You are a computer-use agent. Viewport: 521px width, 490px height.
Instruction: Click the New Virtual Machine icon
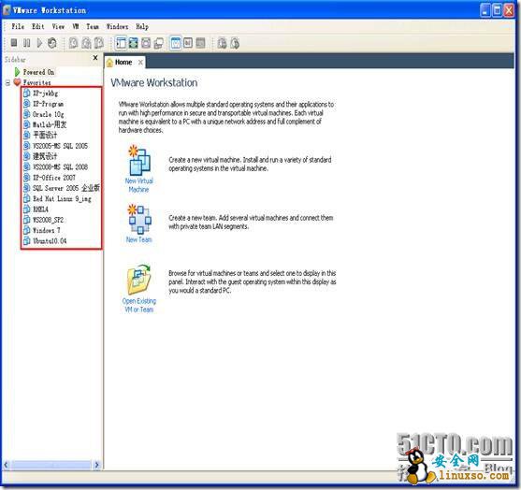139,162
